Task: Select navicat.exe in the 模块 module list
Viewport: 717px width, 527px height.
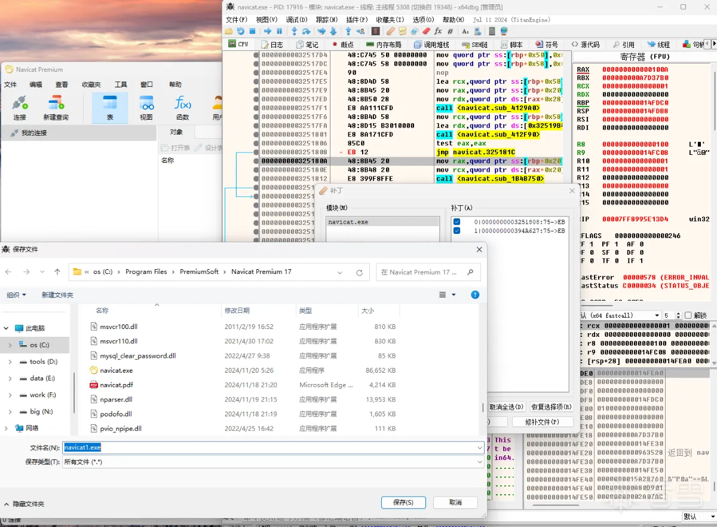Action: [382, 222]
